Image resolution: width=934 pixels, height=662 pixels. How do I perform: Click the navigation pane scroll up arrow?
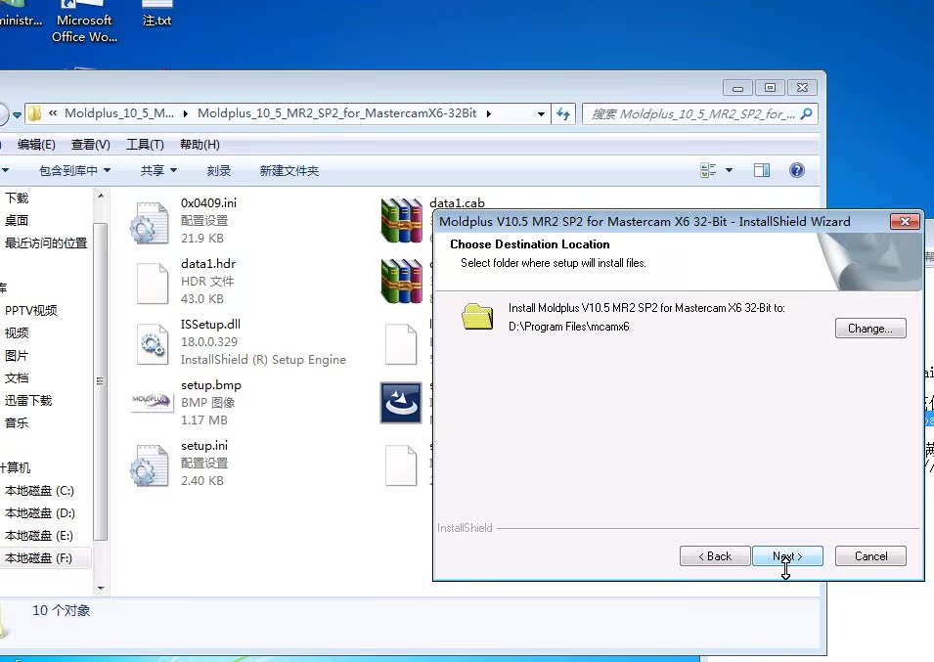[101, 196]
